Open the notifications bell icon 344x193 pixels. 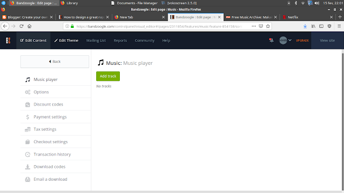(271, 40)
